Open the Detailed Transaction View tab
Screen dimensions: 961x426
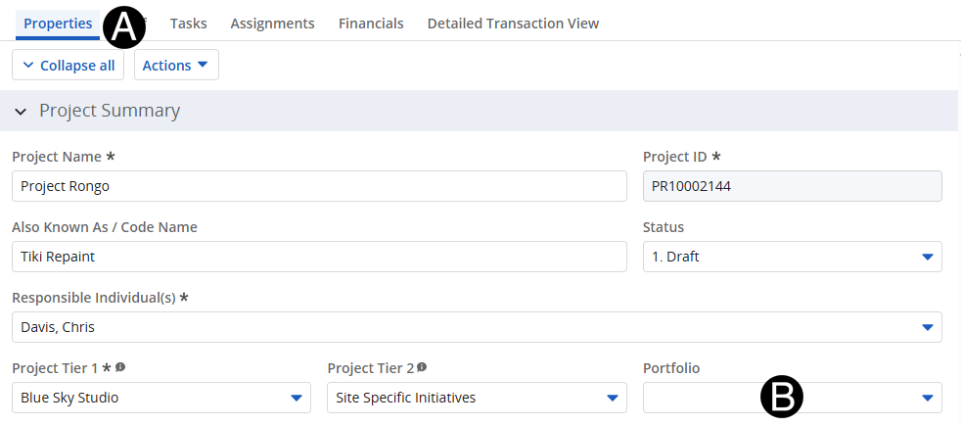[513, 24]
